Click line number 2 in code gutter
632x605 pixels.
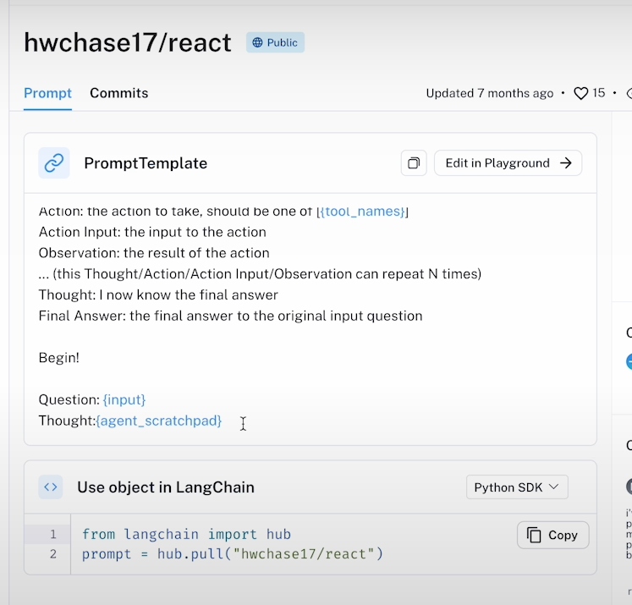[53, 554]
